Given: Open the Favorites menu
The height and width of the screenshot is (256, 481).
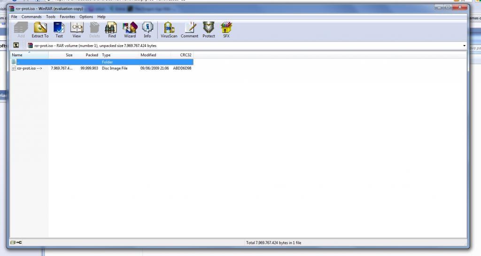Looking at the screenshot, I should [x=67, y=16].
